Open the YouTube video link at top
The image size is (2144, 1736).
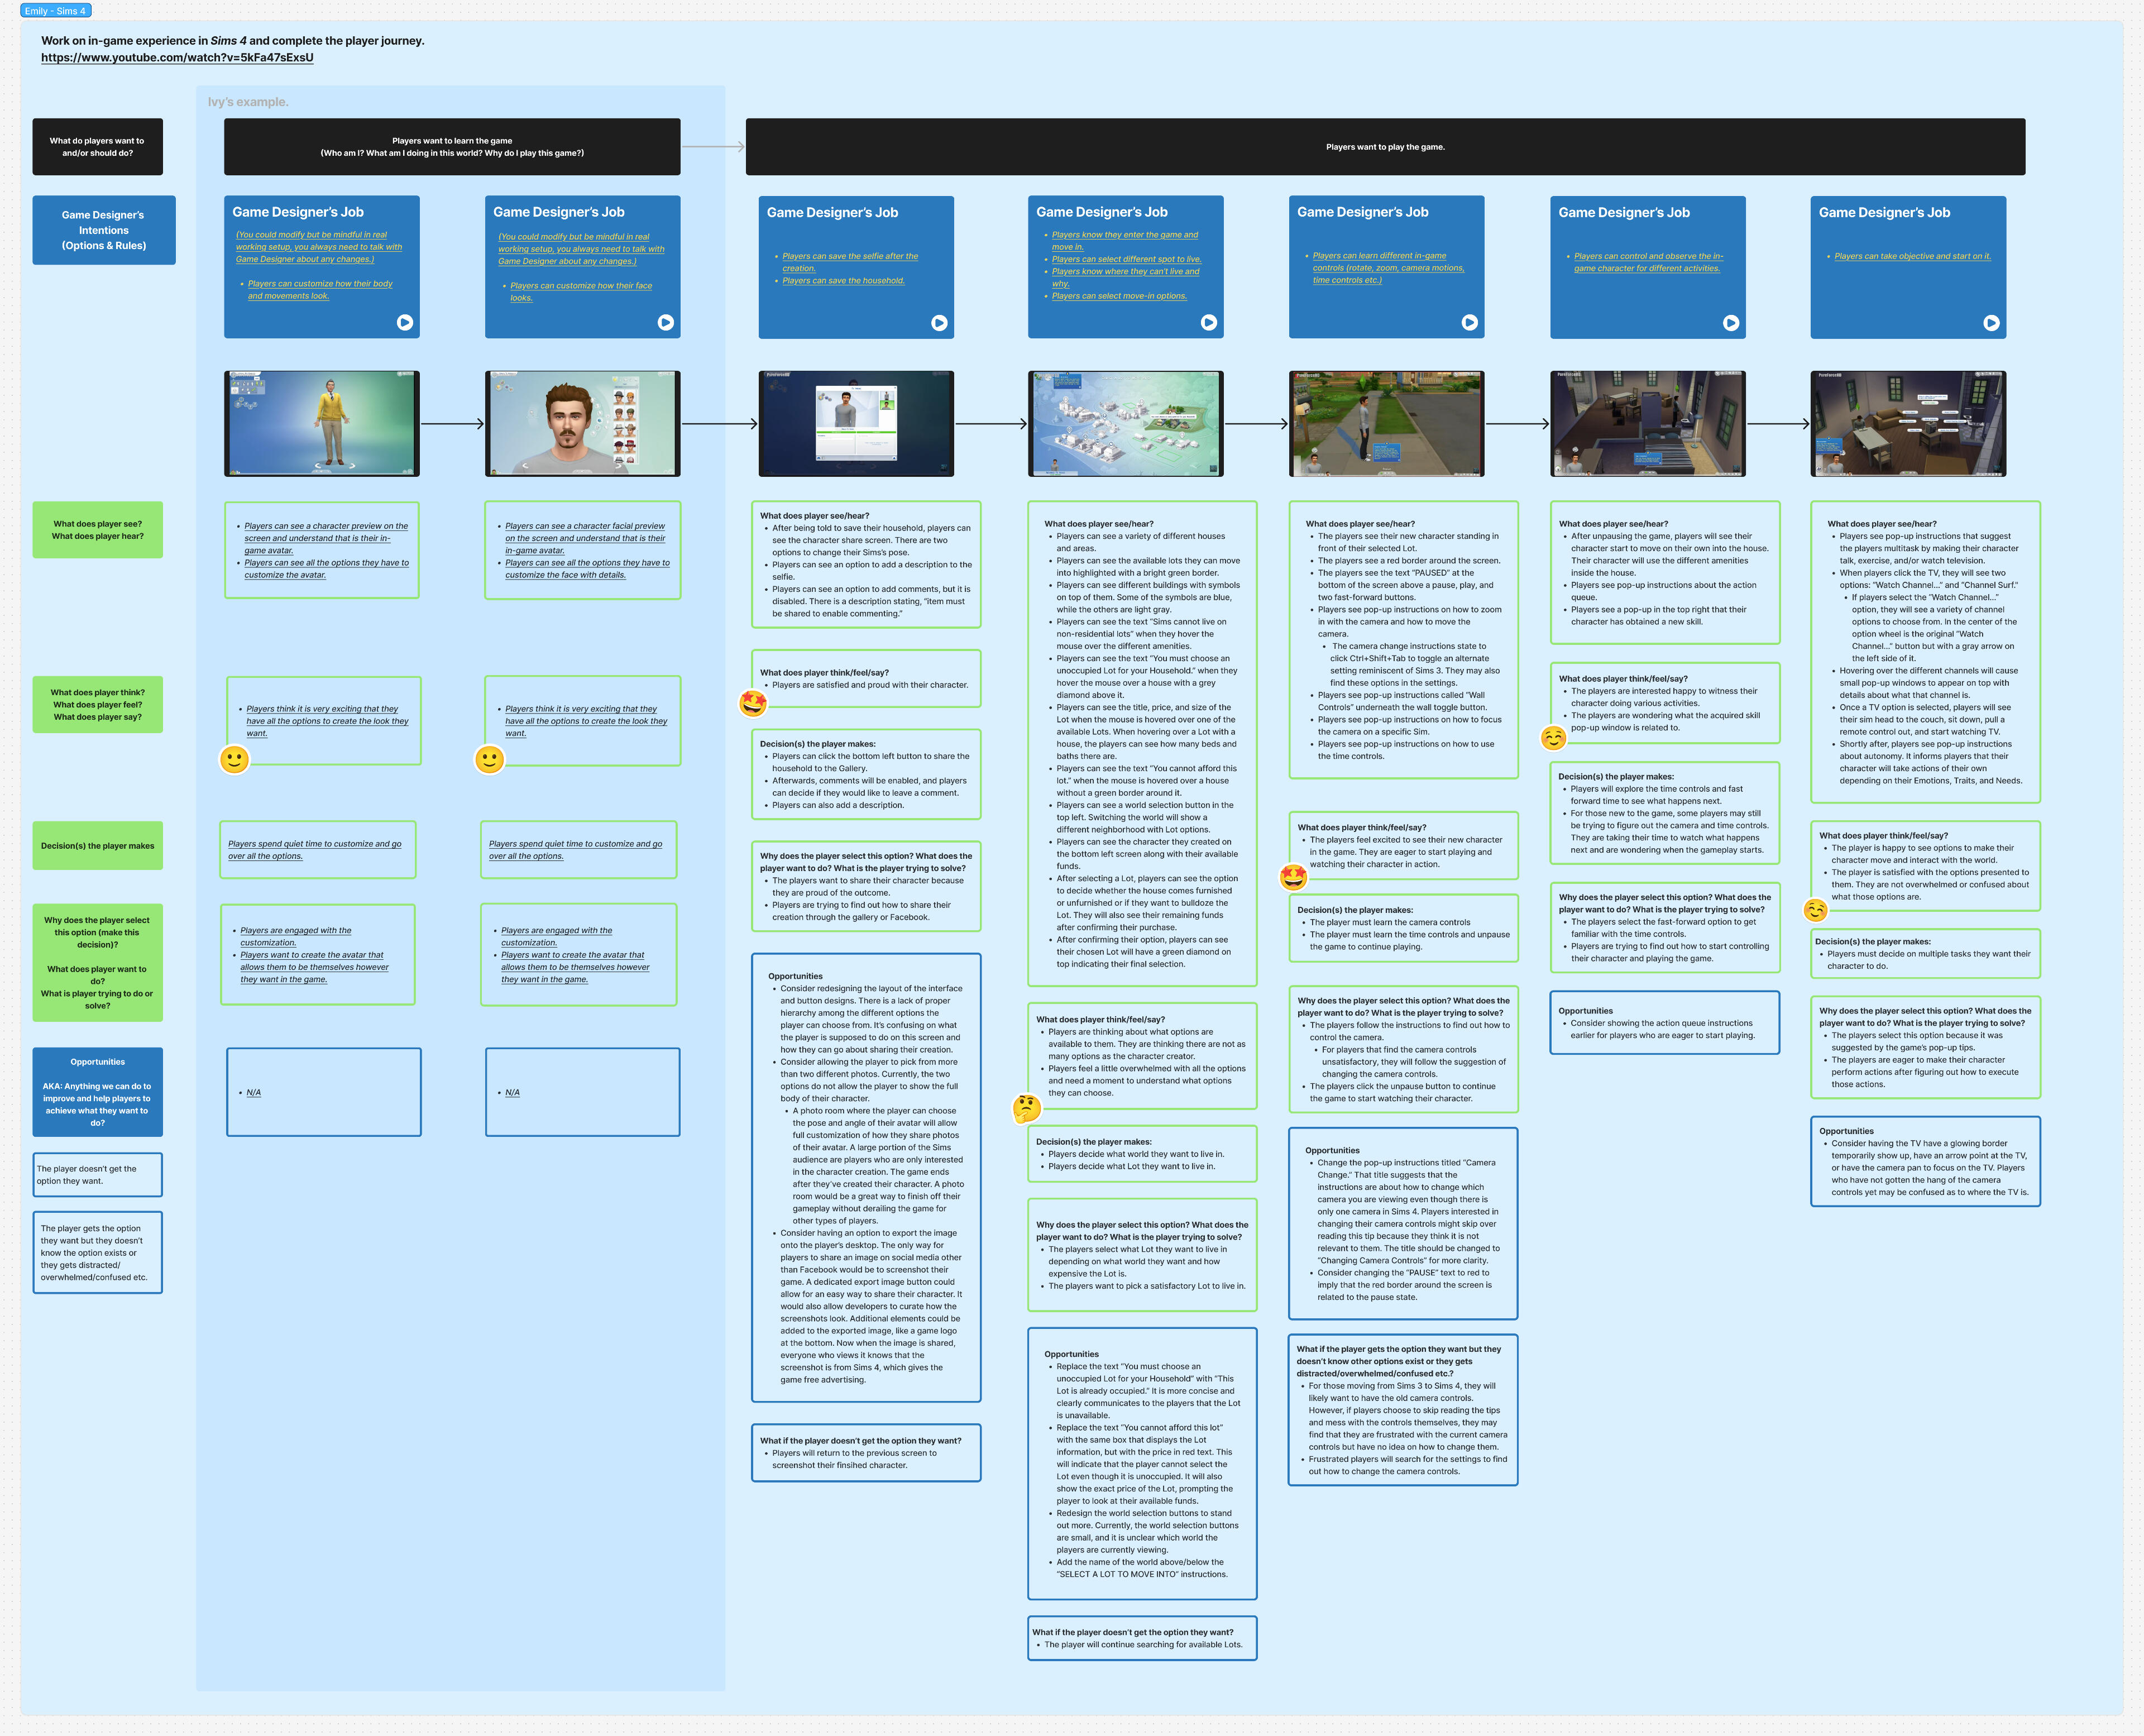coord(177,58)
